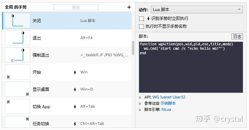Click the 切换 App top-left corner arrow icon
249x130 pixels.
coord(9,102)
